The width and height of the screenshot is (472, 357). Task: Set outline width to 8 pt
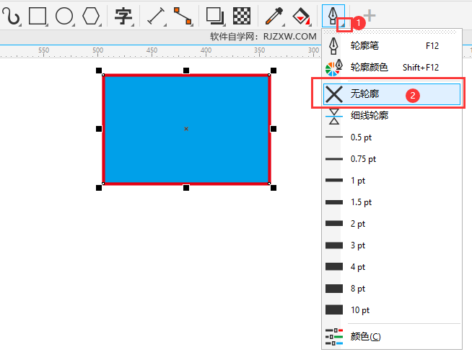point(392,289)
